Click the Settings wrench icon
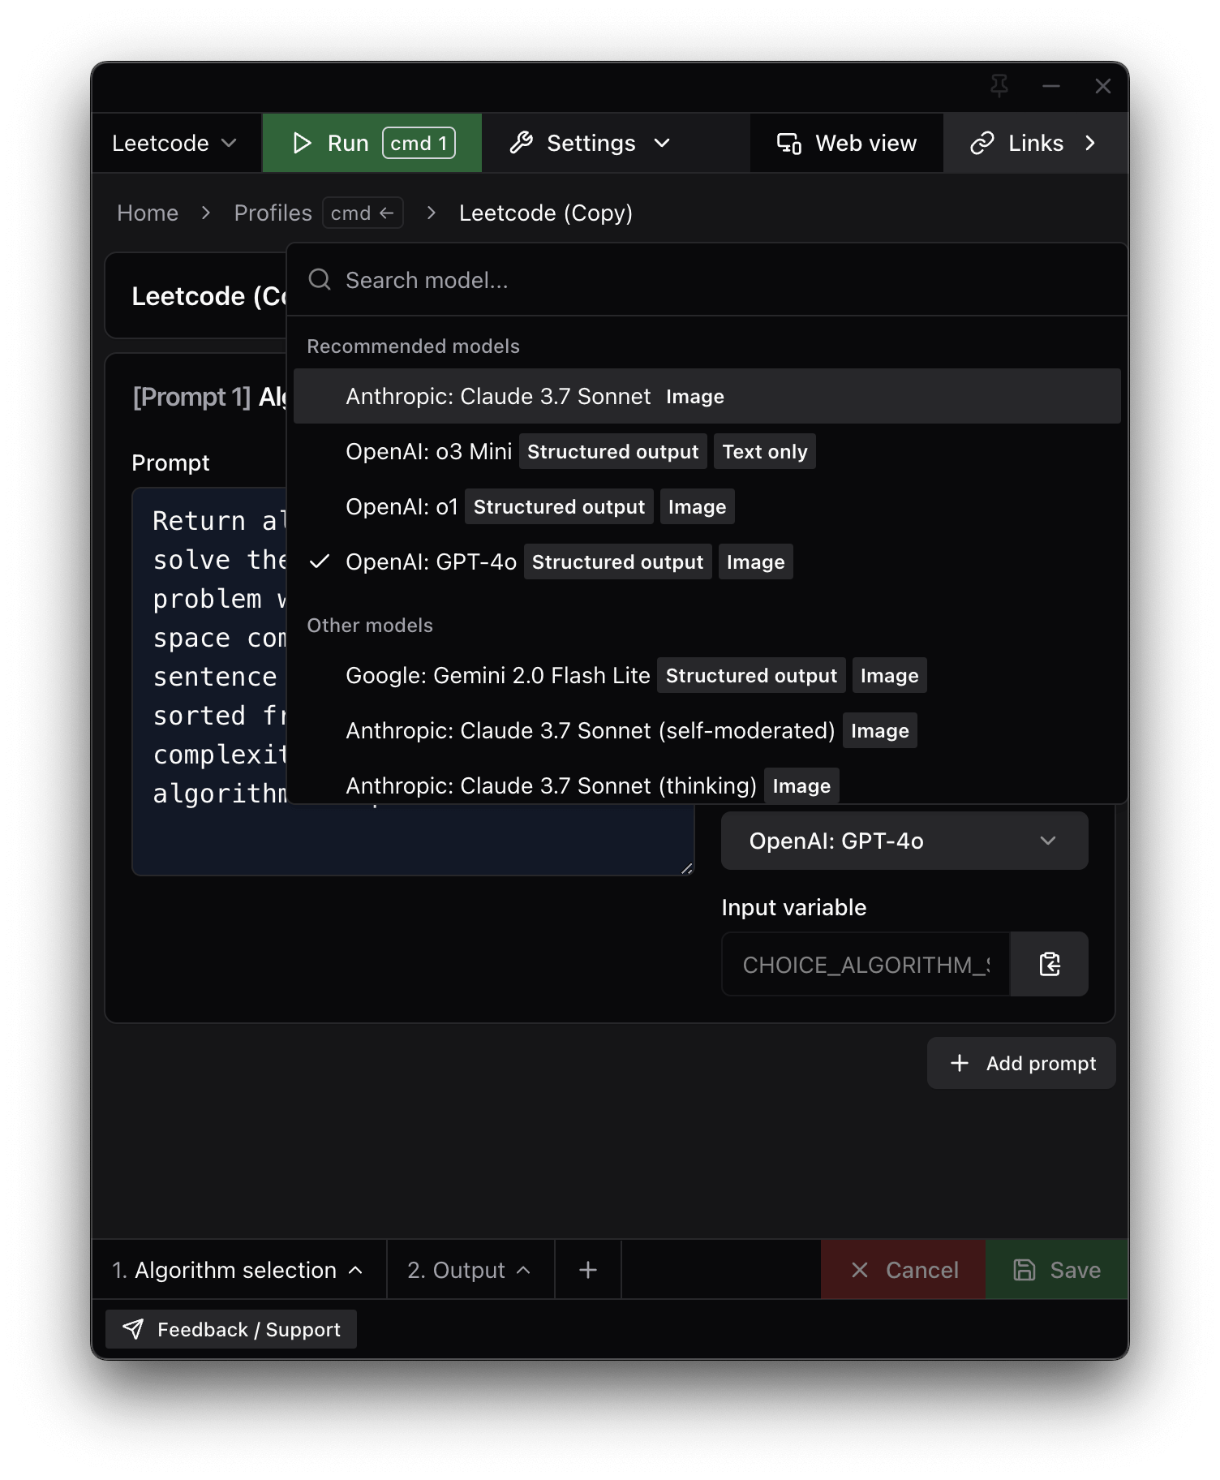This screenshot has height=1480, width=1220. 521,143
